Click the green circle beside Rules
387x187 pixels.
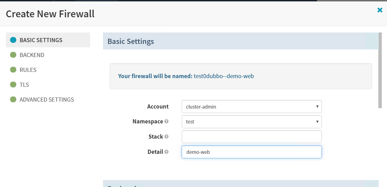(13, 70)
